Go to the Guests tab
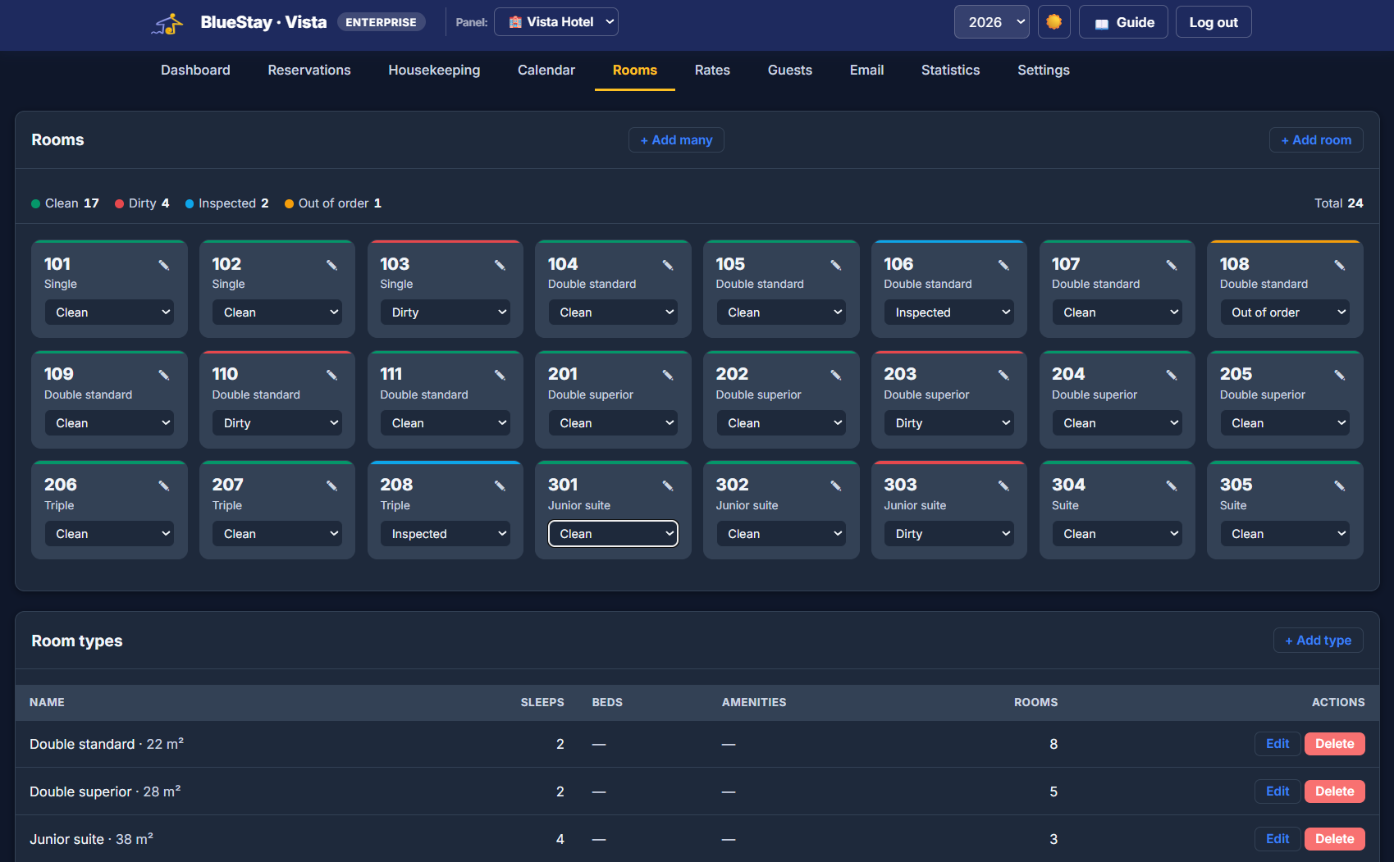The height and width of the screenshot is (862, 1394). pyautogui.click(x=790, y=71)
